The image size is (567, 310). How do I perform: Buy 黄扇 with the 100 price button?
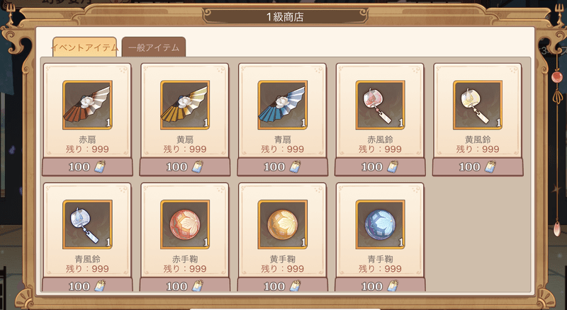pos(185,167)
